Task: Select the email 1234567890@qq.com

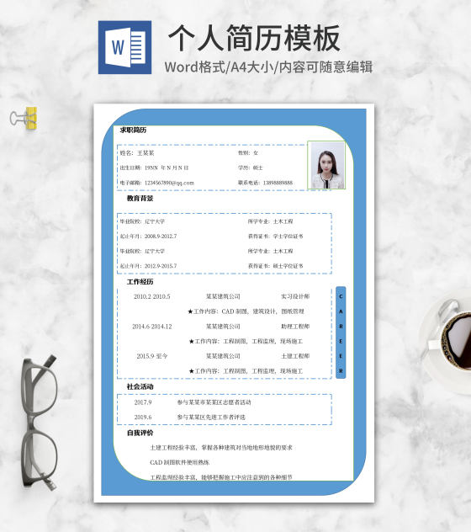Action: point(169,183)
